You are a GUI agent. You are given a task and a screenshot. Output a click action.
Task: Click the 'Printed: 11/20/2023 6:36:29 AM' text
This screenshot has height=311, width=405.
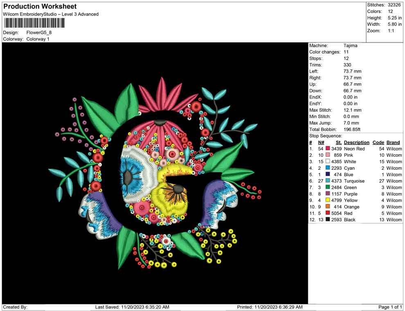coord(270,307)
